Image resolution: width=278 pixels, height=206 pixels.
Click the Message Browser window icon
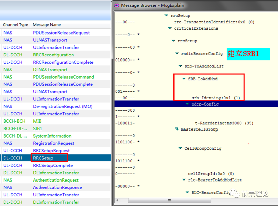[117, 5]
